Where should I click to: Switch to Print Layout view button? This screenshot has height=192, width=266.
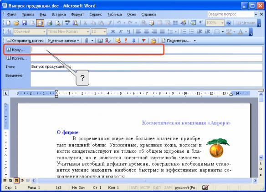point(16,181)
